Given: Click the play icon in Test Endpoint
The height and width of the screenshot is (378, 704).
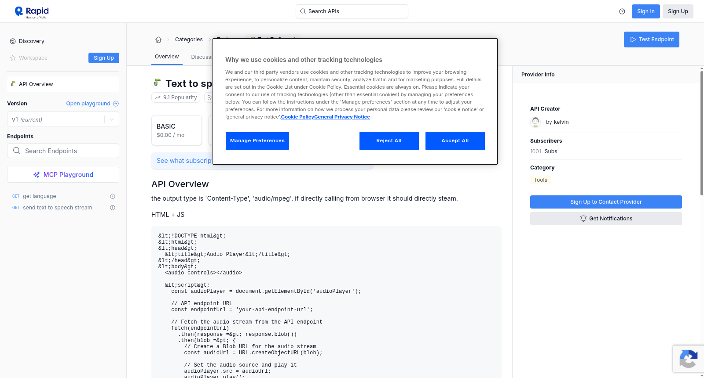Looking at the screenshot, I should (x=633, y=40).
